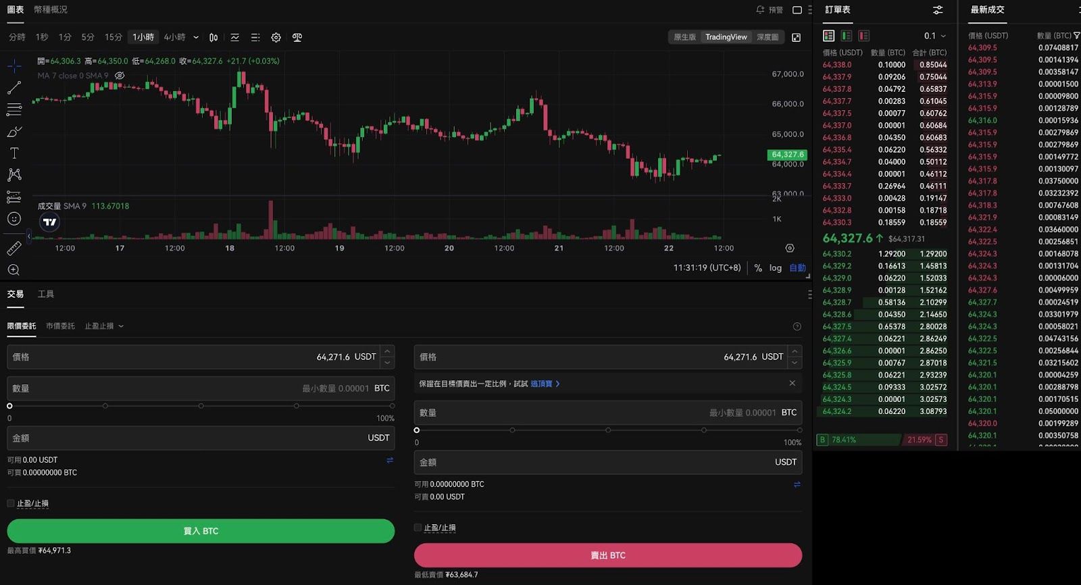Switch to the 幣種概況 tab
Image resolution: width=1081 pixels, height=585 pixels.
(x=51, y=9)
